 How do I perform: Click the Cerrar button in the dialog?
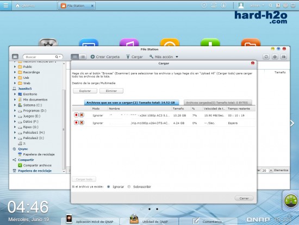[x=244, y=198]
